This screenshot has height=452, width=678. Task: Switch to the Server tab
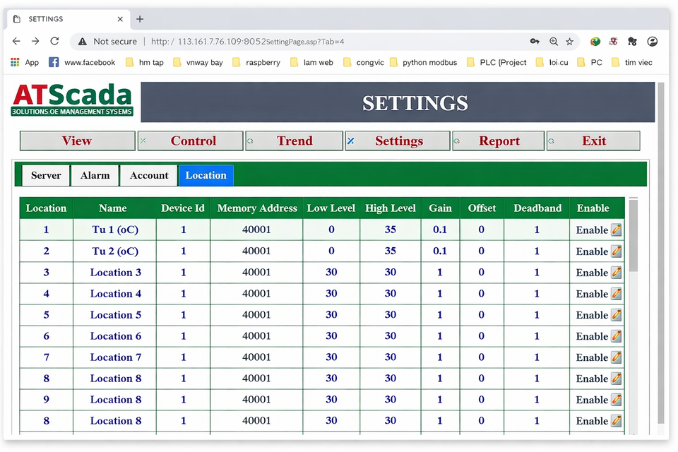[x=46, y=175]
